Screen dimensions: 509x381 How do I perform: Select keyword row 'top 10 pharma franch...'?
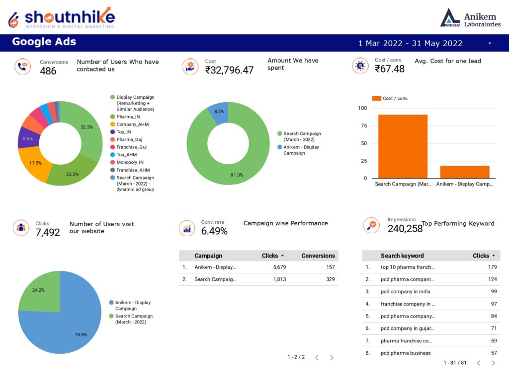[x=431, y=267]
